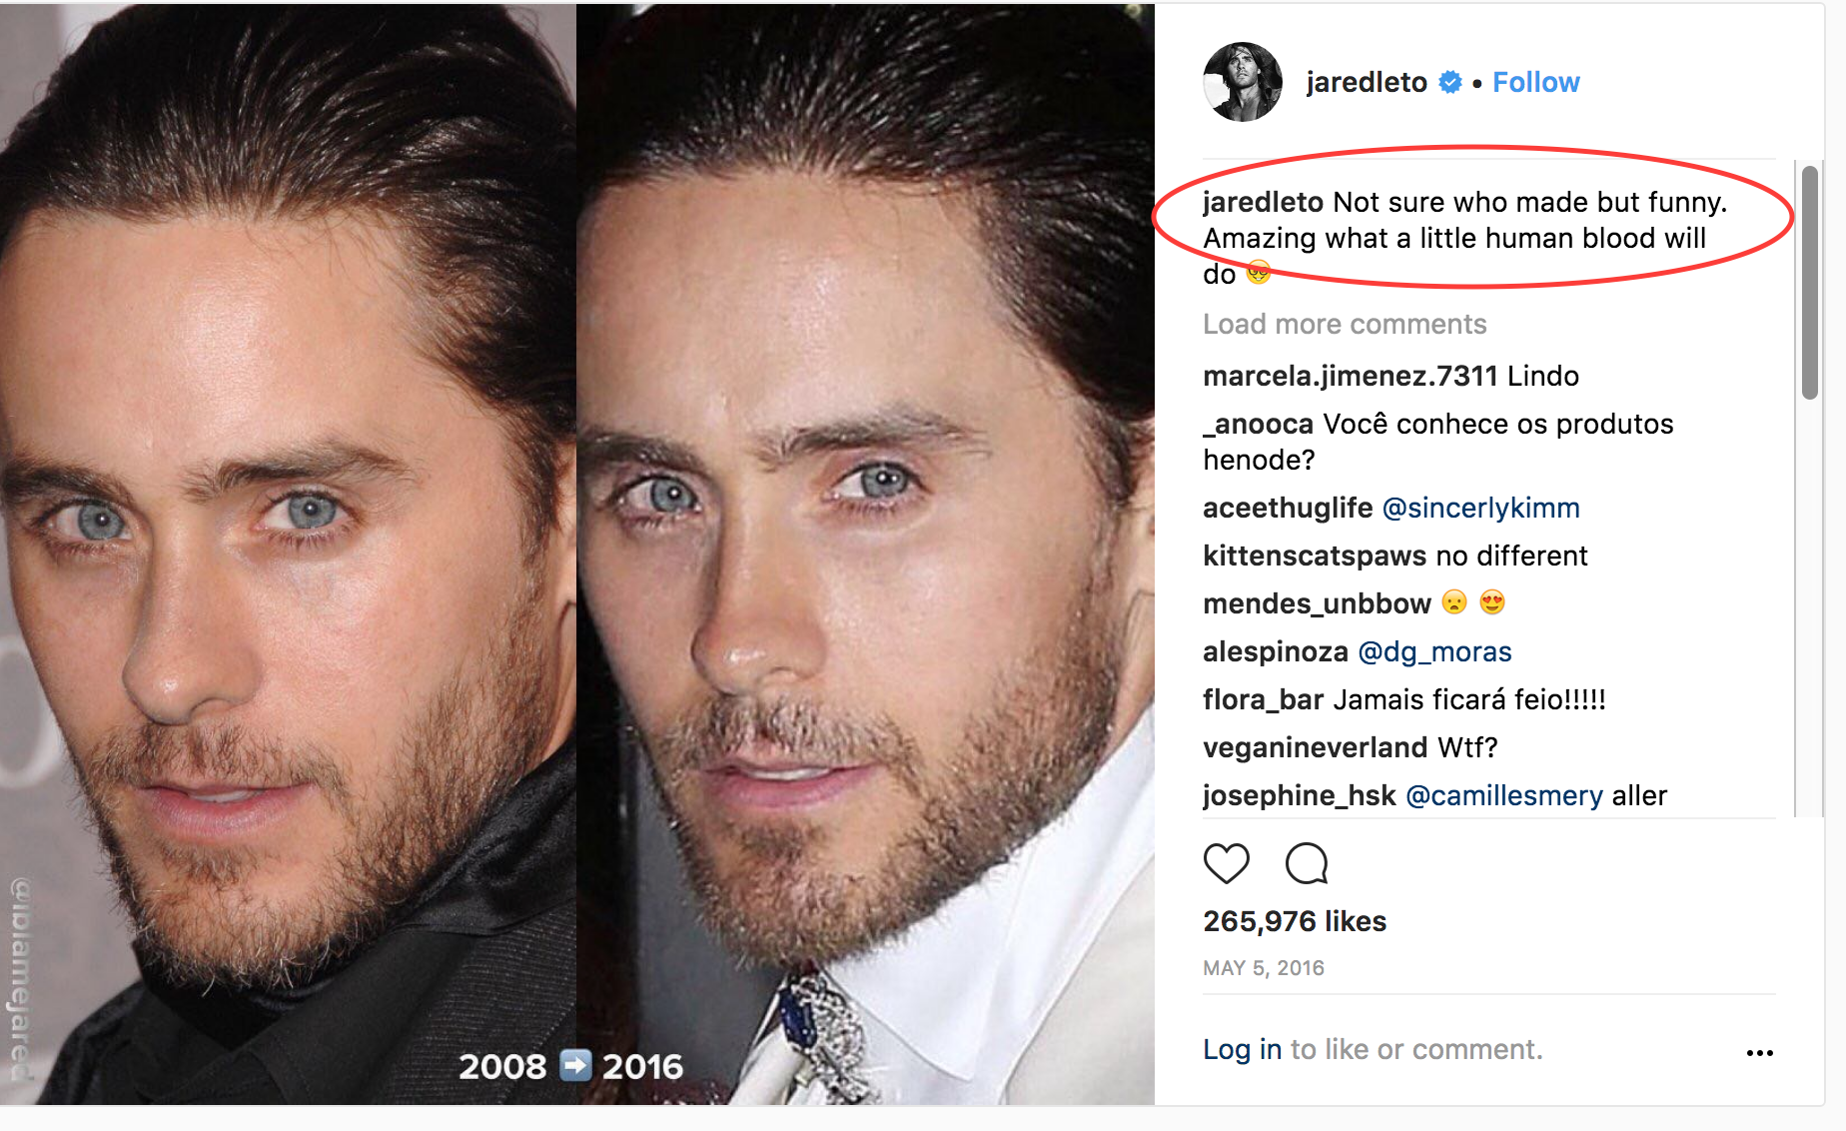Screen dimensions: 1846x1131
Task: Click the blue verified badge
Action: [x=1450, y=82]
